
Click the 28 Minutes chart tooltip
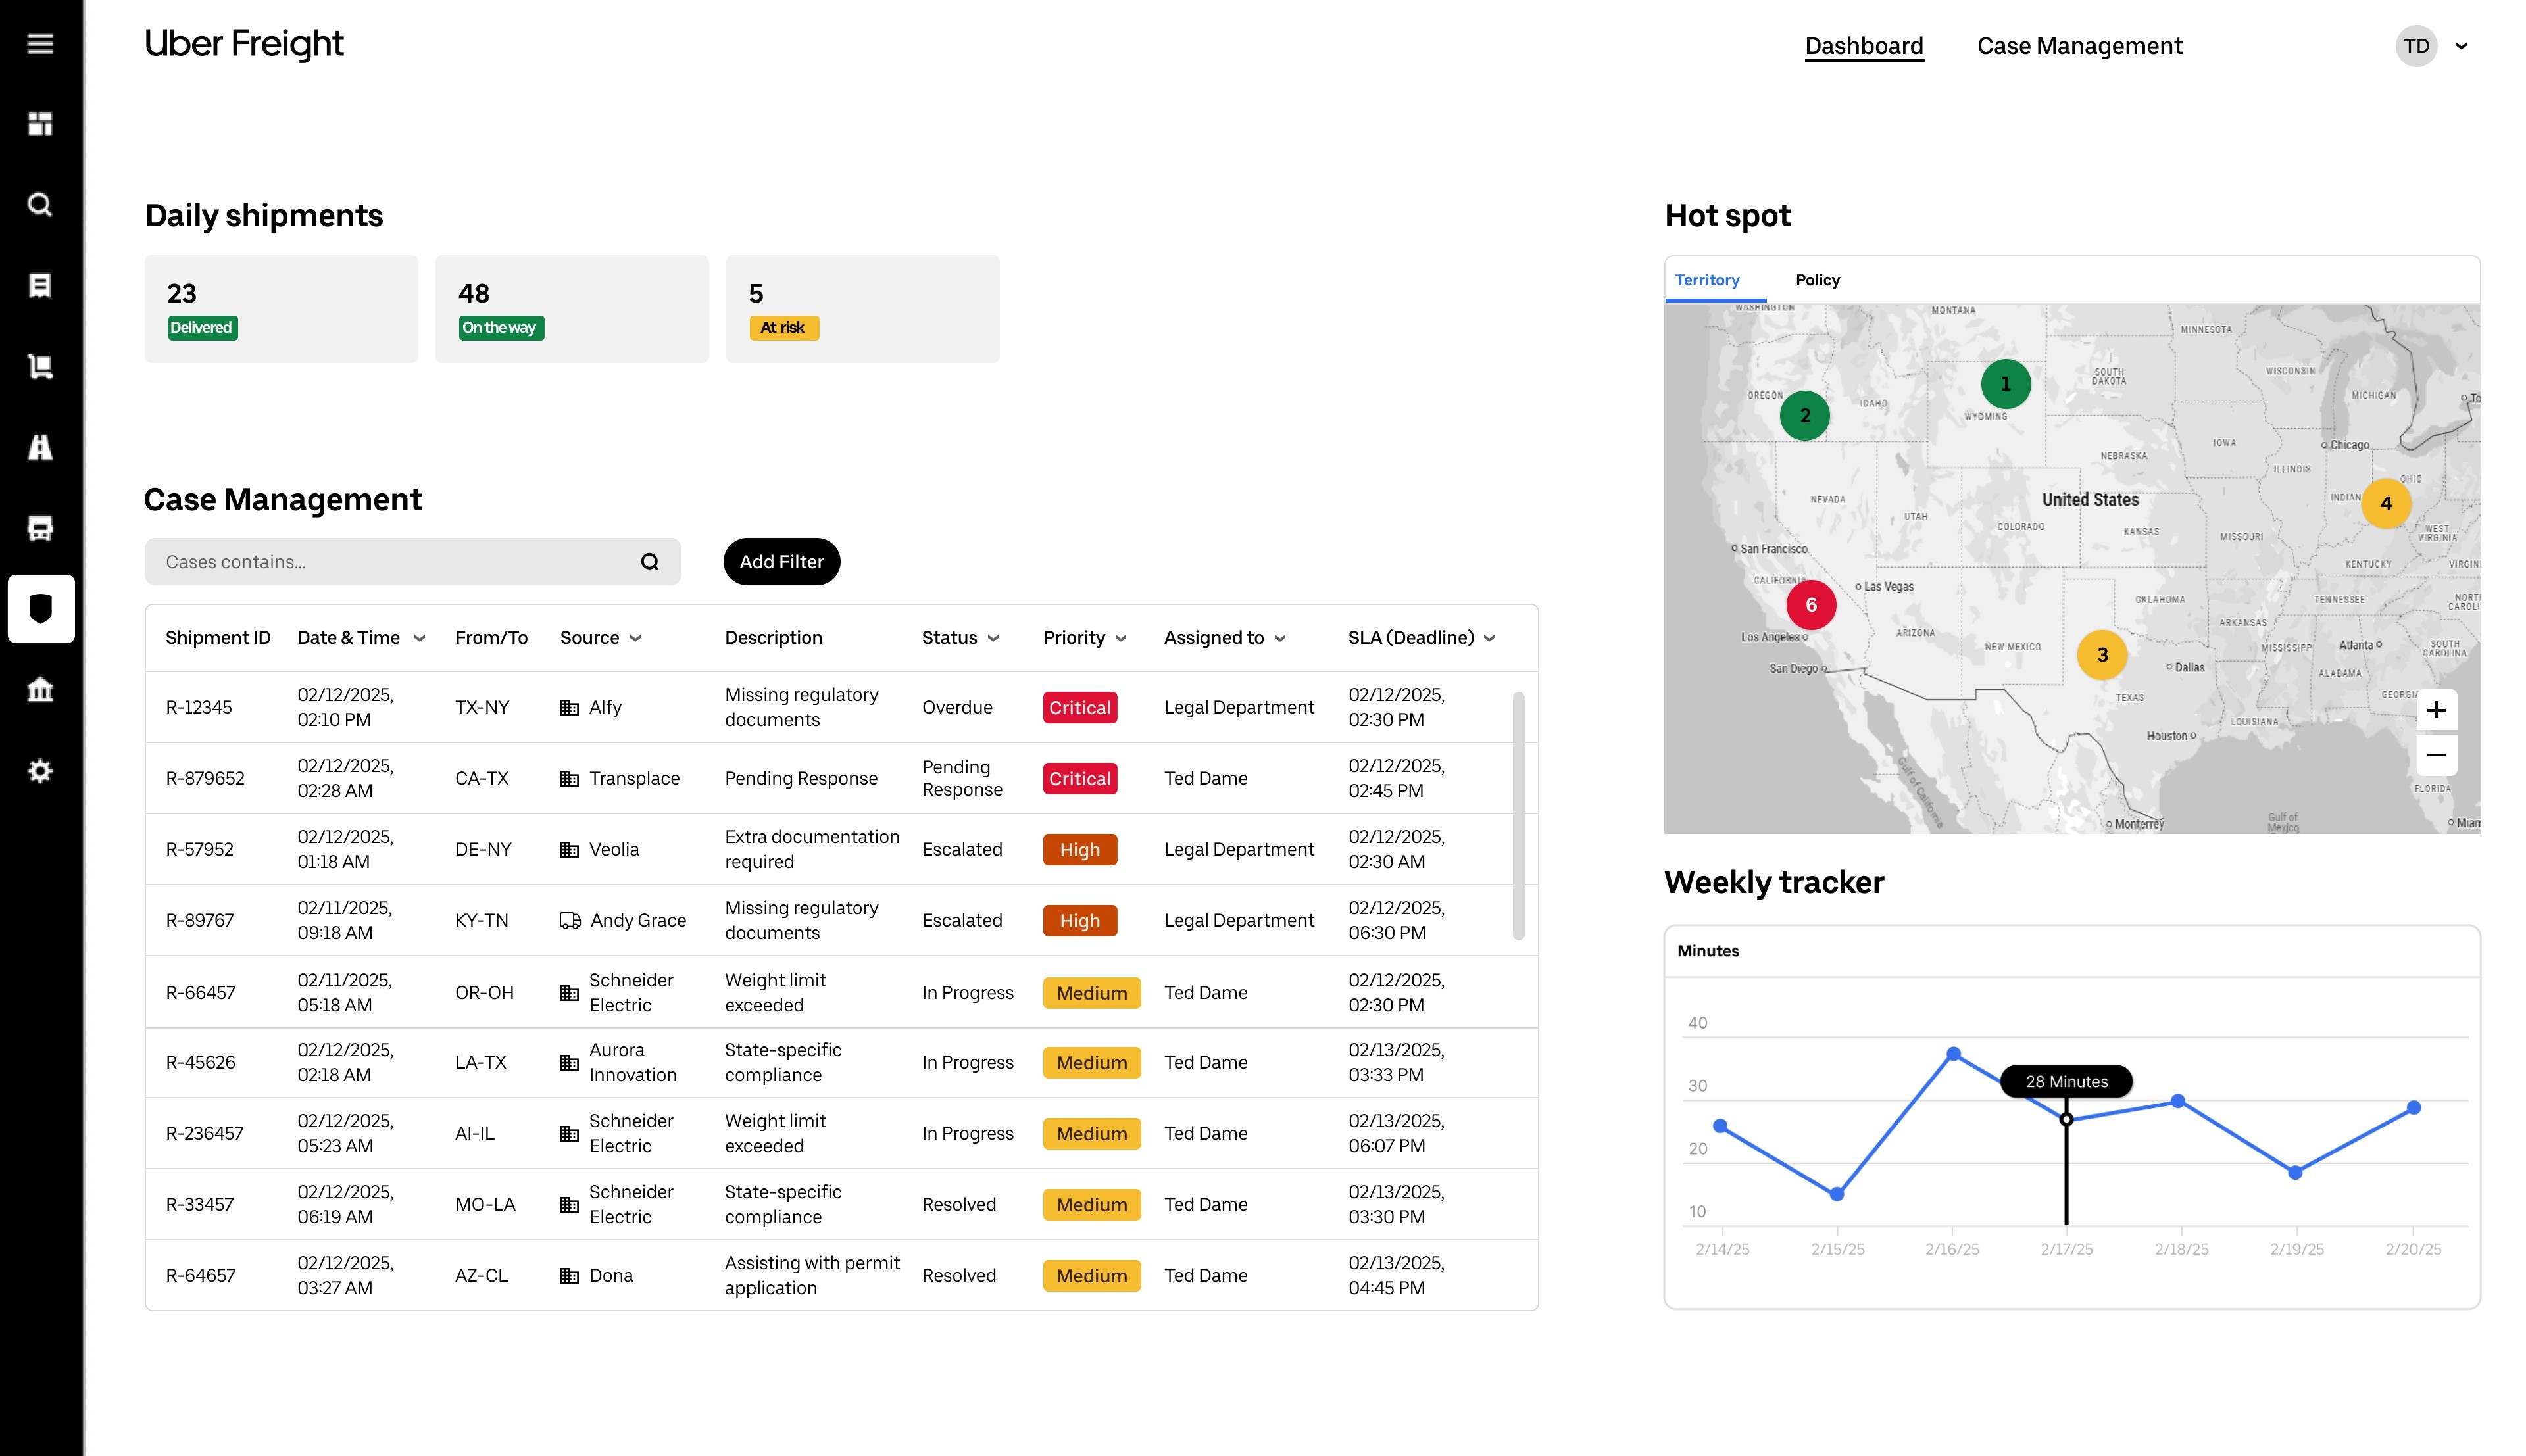pyautogui.click(x=2066, y=1081)
